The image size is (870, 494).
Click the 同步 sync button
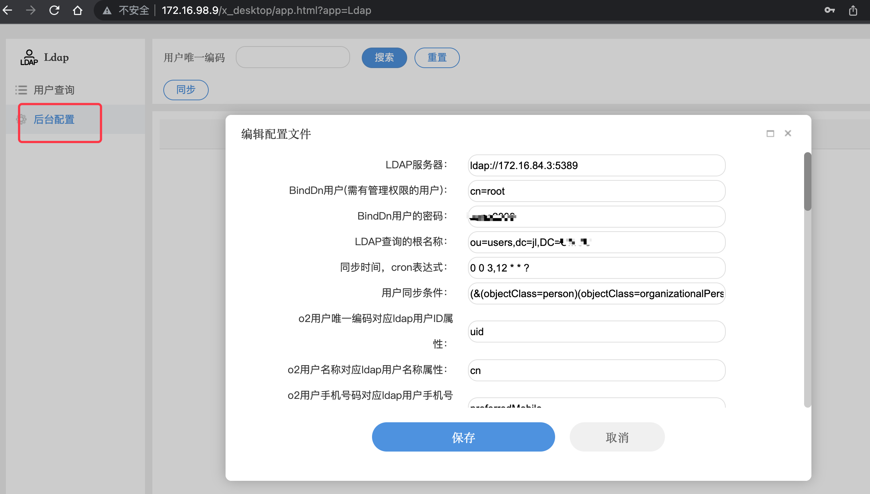point(186,90)
